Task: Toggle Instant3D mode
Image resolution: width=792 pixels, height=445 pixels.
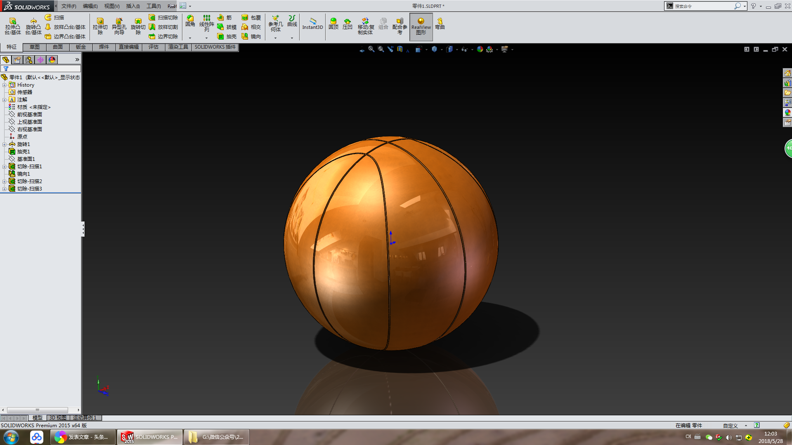Action: [312, 24]
